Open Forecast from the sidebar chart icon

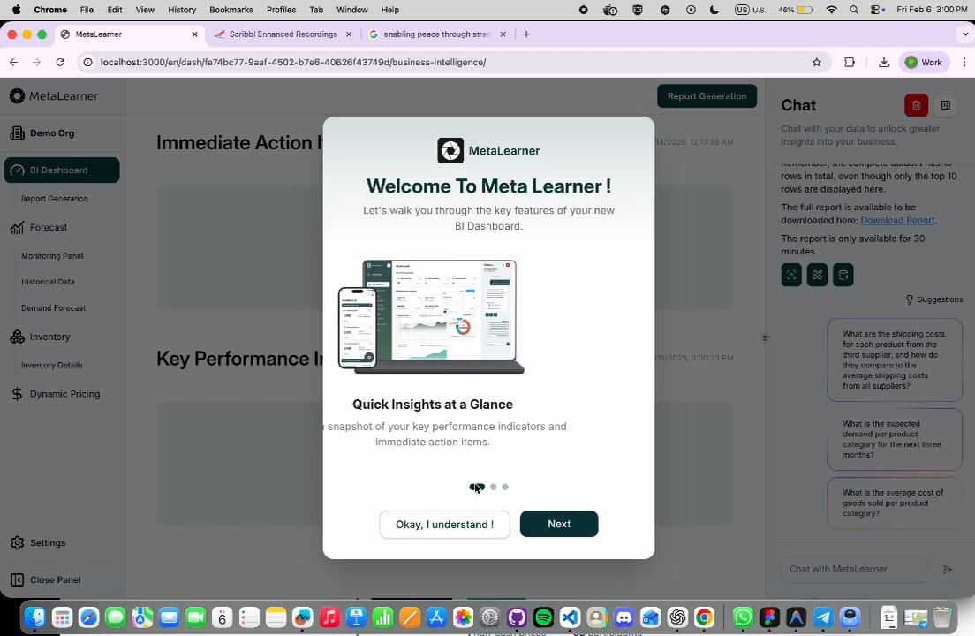coord(17,228)
